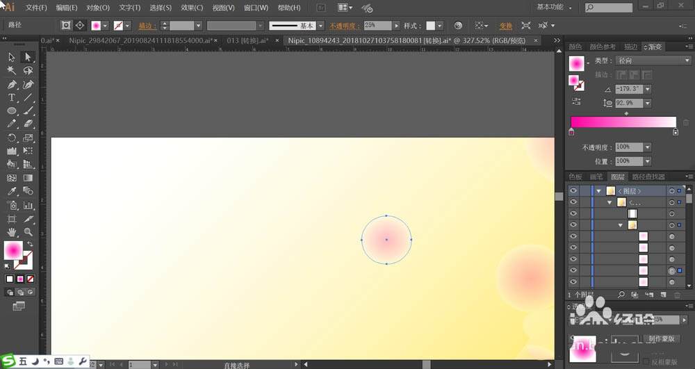
Task: Switch to the 路径查找器 panel tab
Action: [x=648, y=177]
